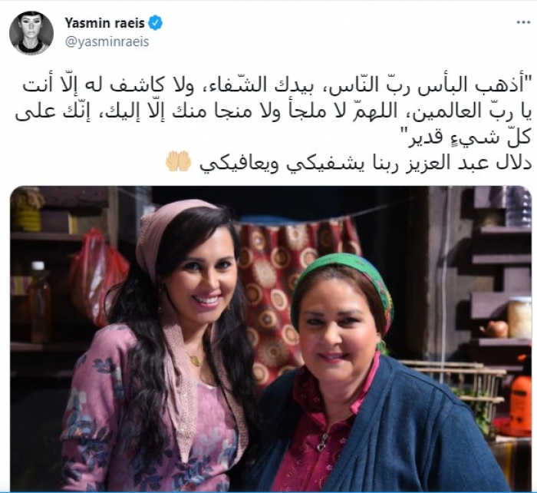Click the first line of Arabic tweet text
Viewport: 537px width, 493px height.
[277, 85]
